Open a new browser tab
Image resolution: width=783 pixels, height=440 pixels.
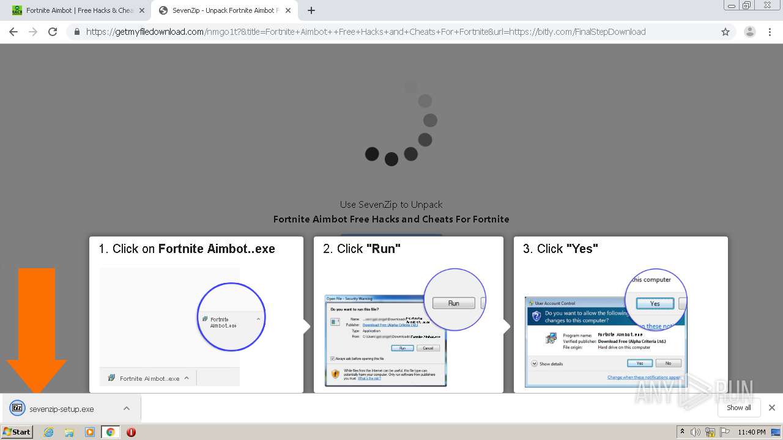[x=311, y=10]
